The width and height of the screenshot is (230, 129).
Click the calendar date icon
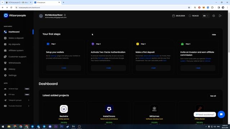(x=174, y=16)
